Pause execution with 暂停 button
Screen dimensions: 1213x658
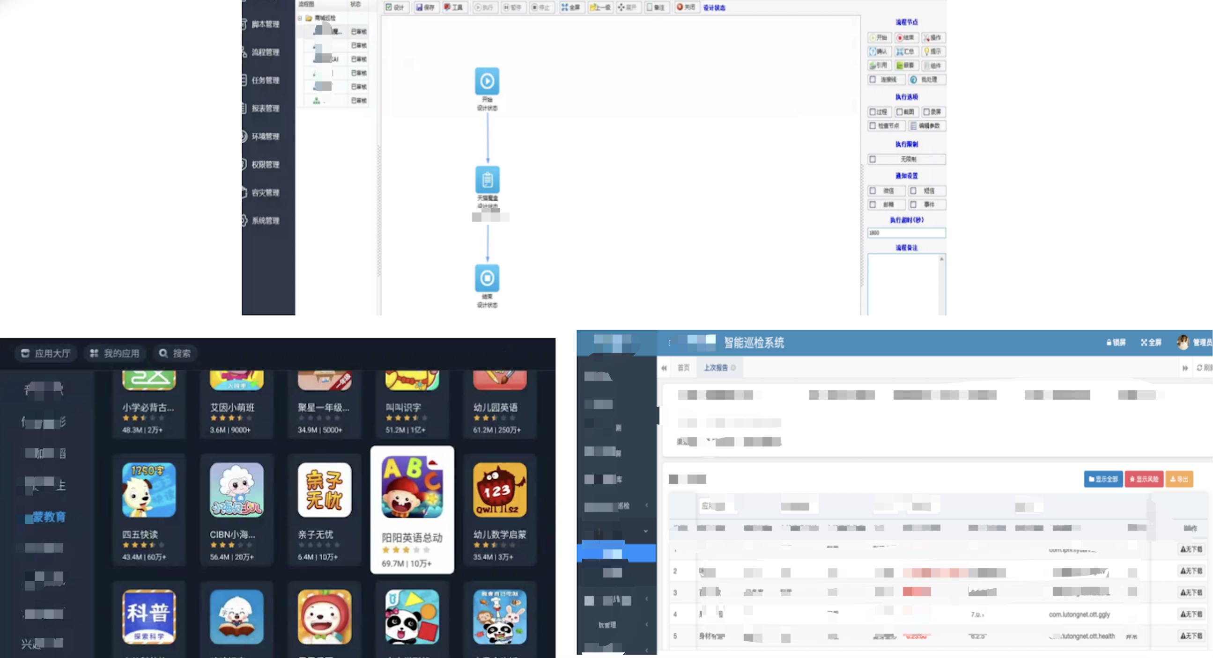(512, 7)
